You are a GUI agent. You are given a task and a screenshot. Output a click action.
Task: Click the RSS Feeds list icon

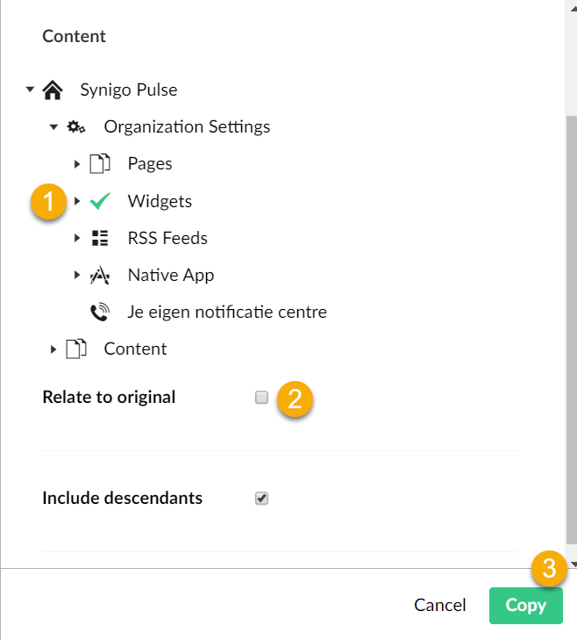point(100,238)
